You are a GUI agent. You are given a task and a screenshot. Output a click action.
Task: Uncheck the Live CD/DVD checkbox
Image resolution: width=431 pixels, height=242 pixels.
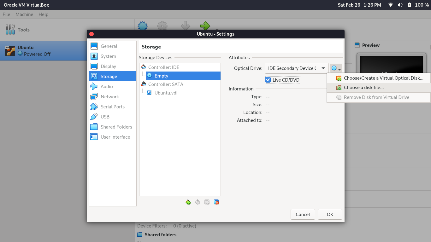click(x=268, y=80)
